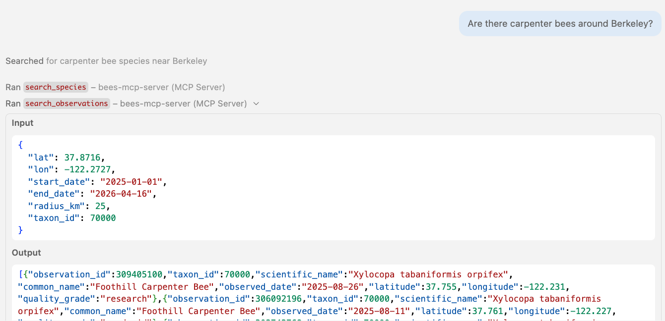Click the user message bubble about carpenter bees

tap(560, 23)
